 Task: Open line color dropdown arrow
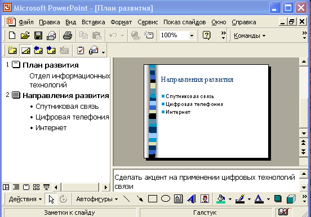[x=250, y=199]
